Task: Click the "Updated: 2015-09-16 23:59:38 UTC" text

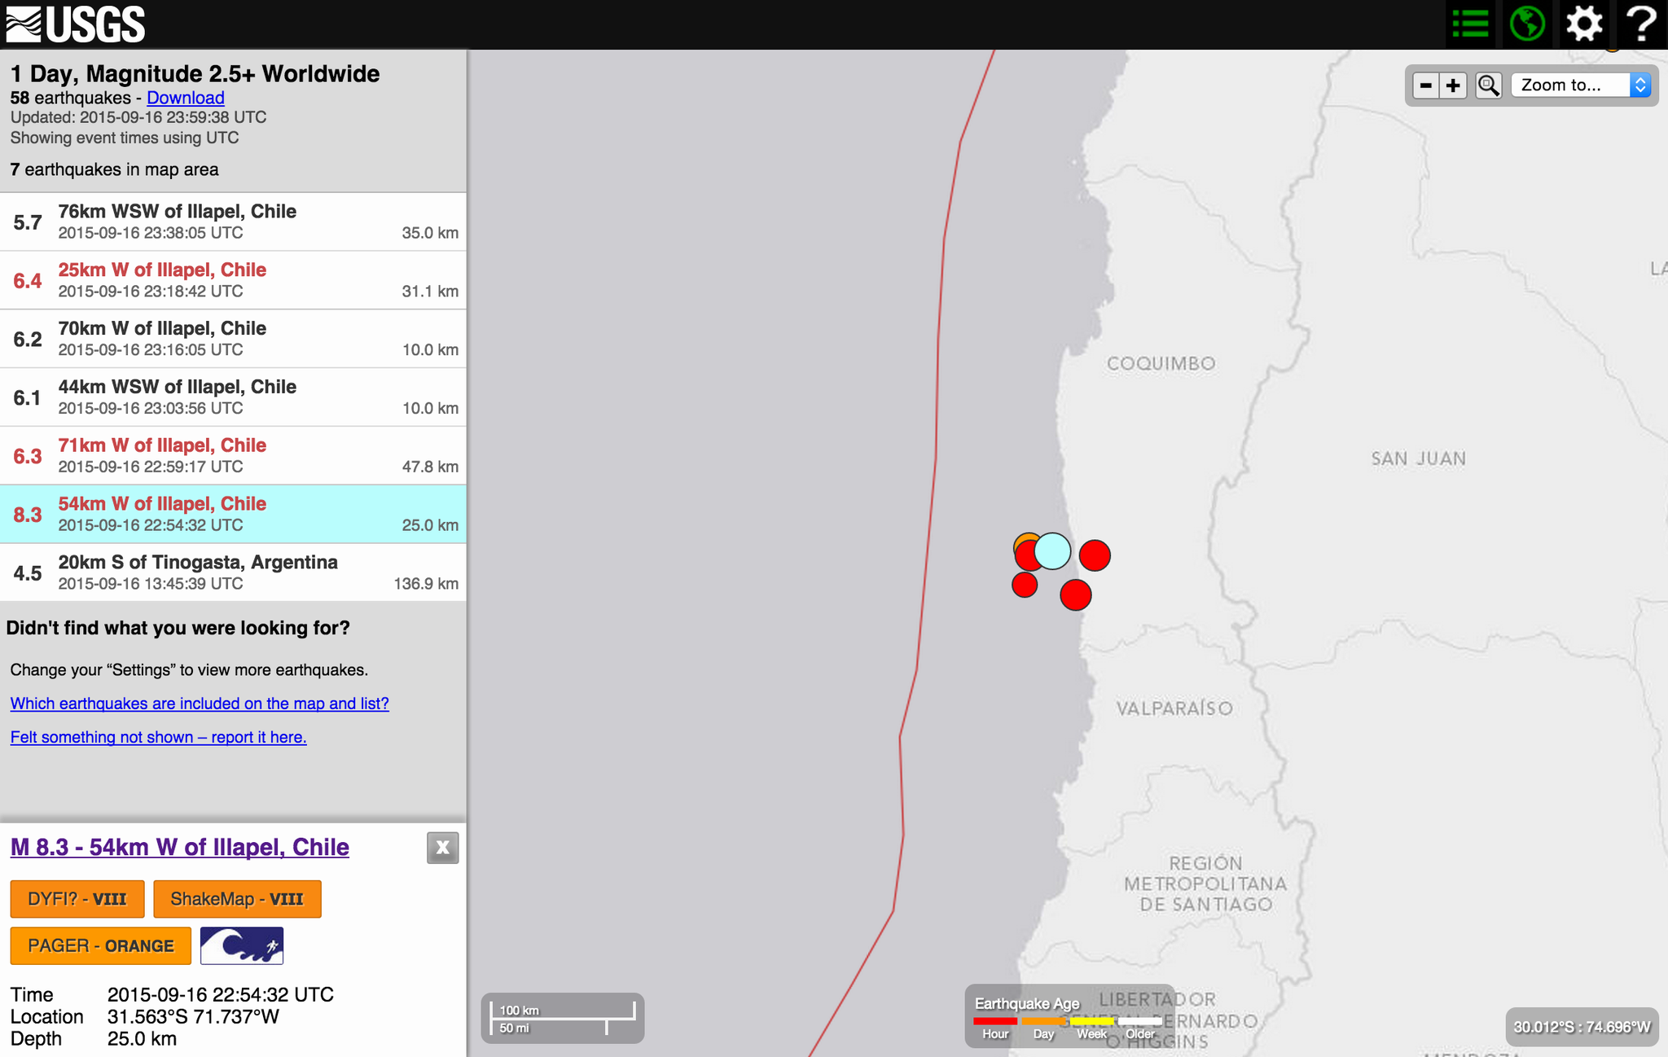Action: pyautogui.click(x=138, y=117)
